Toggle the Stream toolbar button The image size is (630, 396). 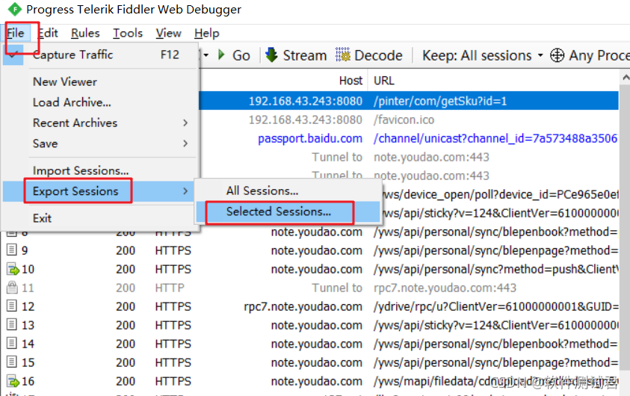[x=296, y=55]
